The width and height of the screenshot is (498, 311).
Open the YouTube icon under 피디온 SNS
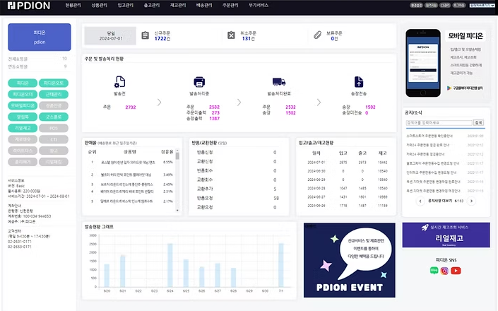455,271
